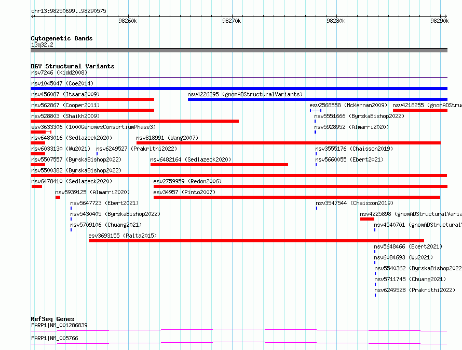Open nsv5647723 (Ebert2021) label
This screenshot has width=462, height=350.
coord(104,203)
